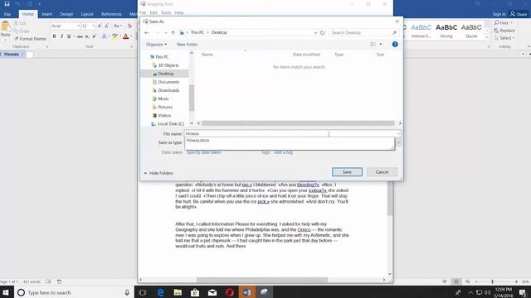Toggle Underline formatting in Word's ribbon

(69, 36)
